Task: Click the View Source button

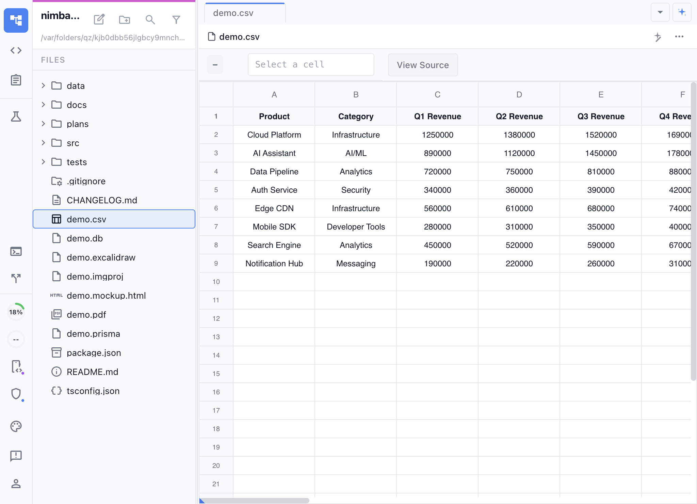Action: tap(422, 65)
